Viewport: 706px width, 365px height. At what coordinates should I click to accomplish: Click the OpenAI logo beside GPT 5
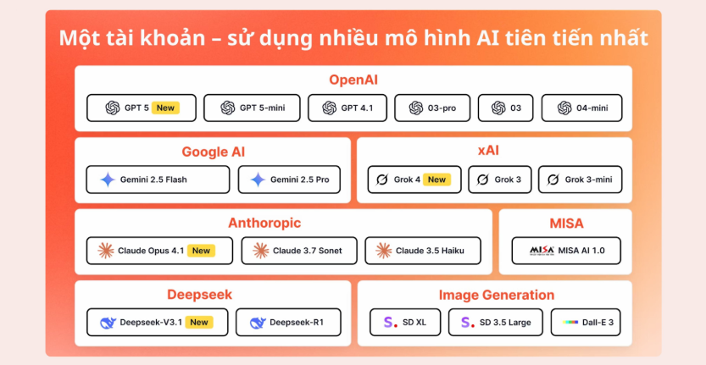[113, 108]
